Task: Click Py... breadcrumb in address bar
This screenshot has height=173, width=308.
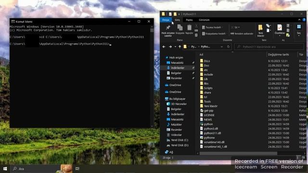Action: (x=193, y=47)
